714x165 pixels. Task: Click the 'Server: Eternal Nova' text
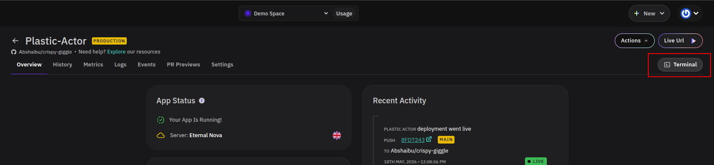(x=196, y=135)
